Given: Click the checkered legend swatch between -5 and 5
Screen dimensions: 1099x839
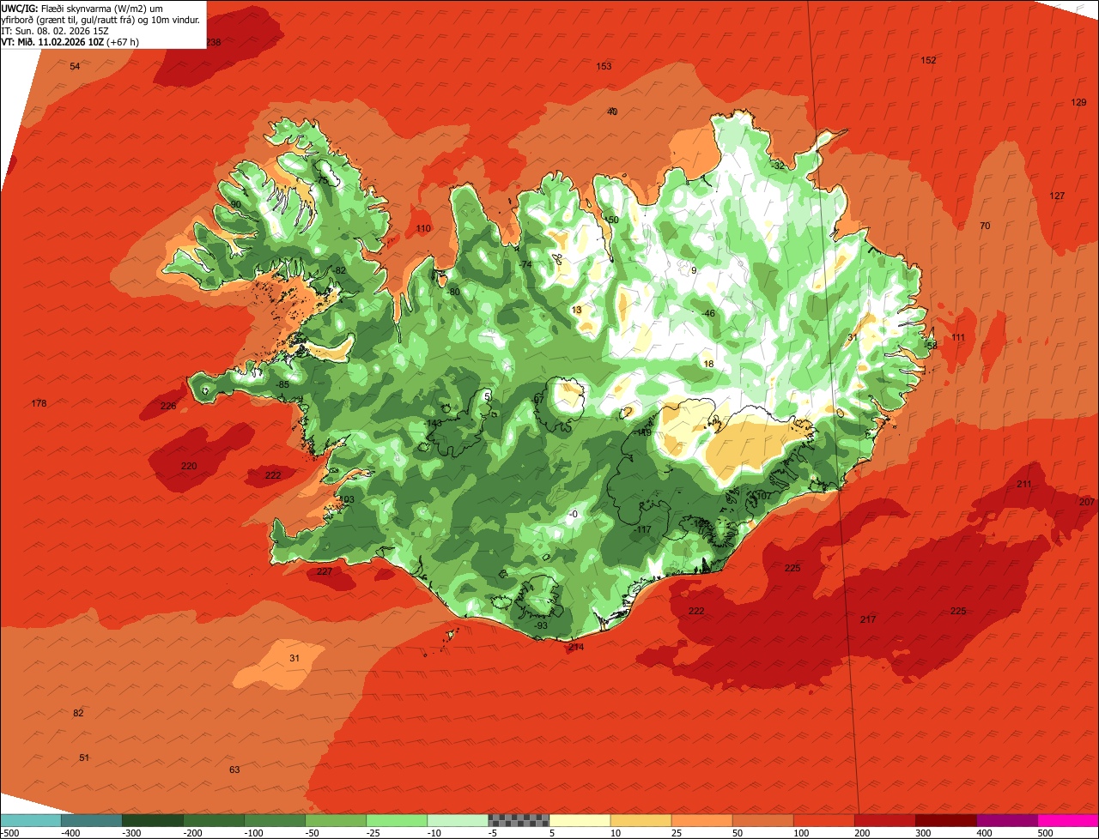Looking at the screenshot, I should [x=519, y=820].
